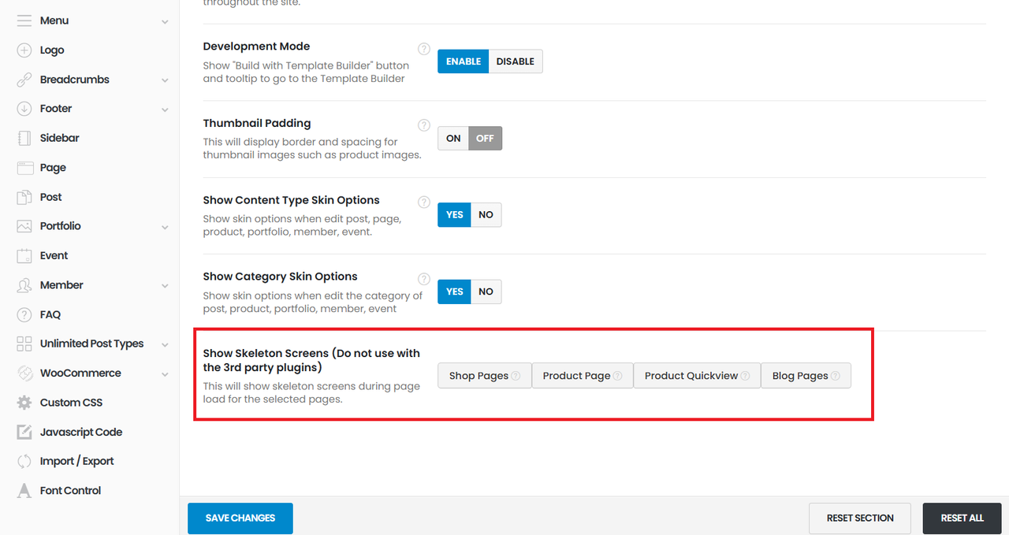Select NO for Category Skin Options
Screen dimensions: 1009x535
coord(486,292)
